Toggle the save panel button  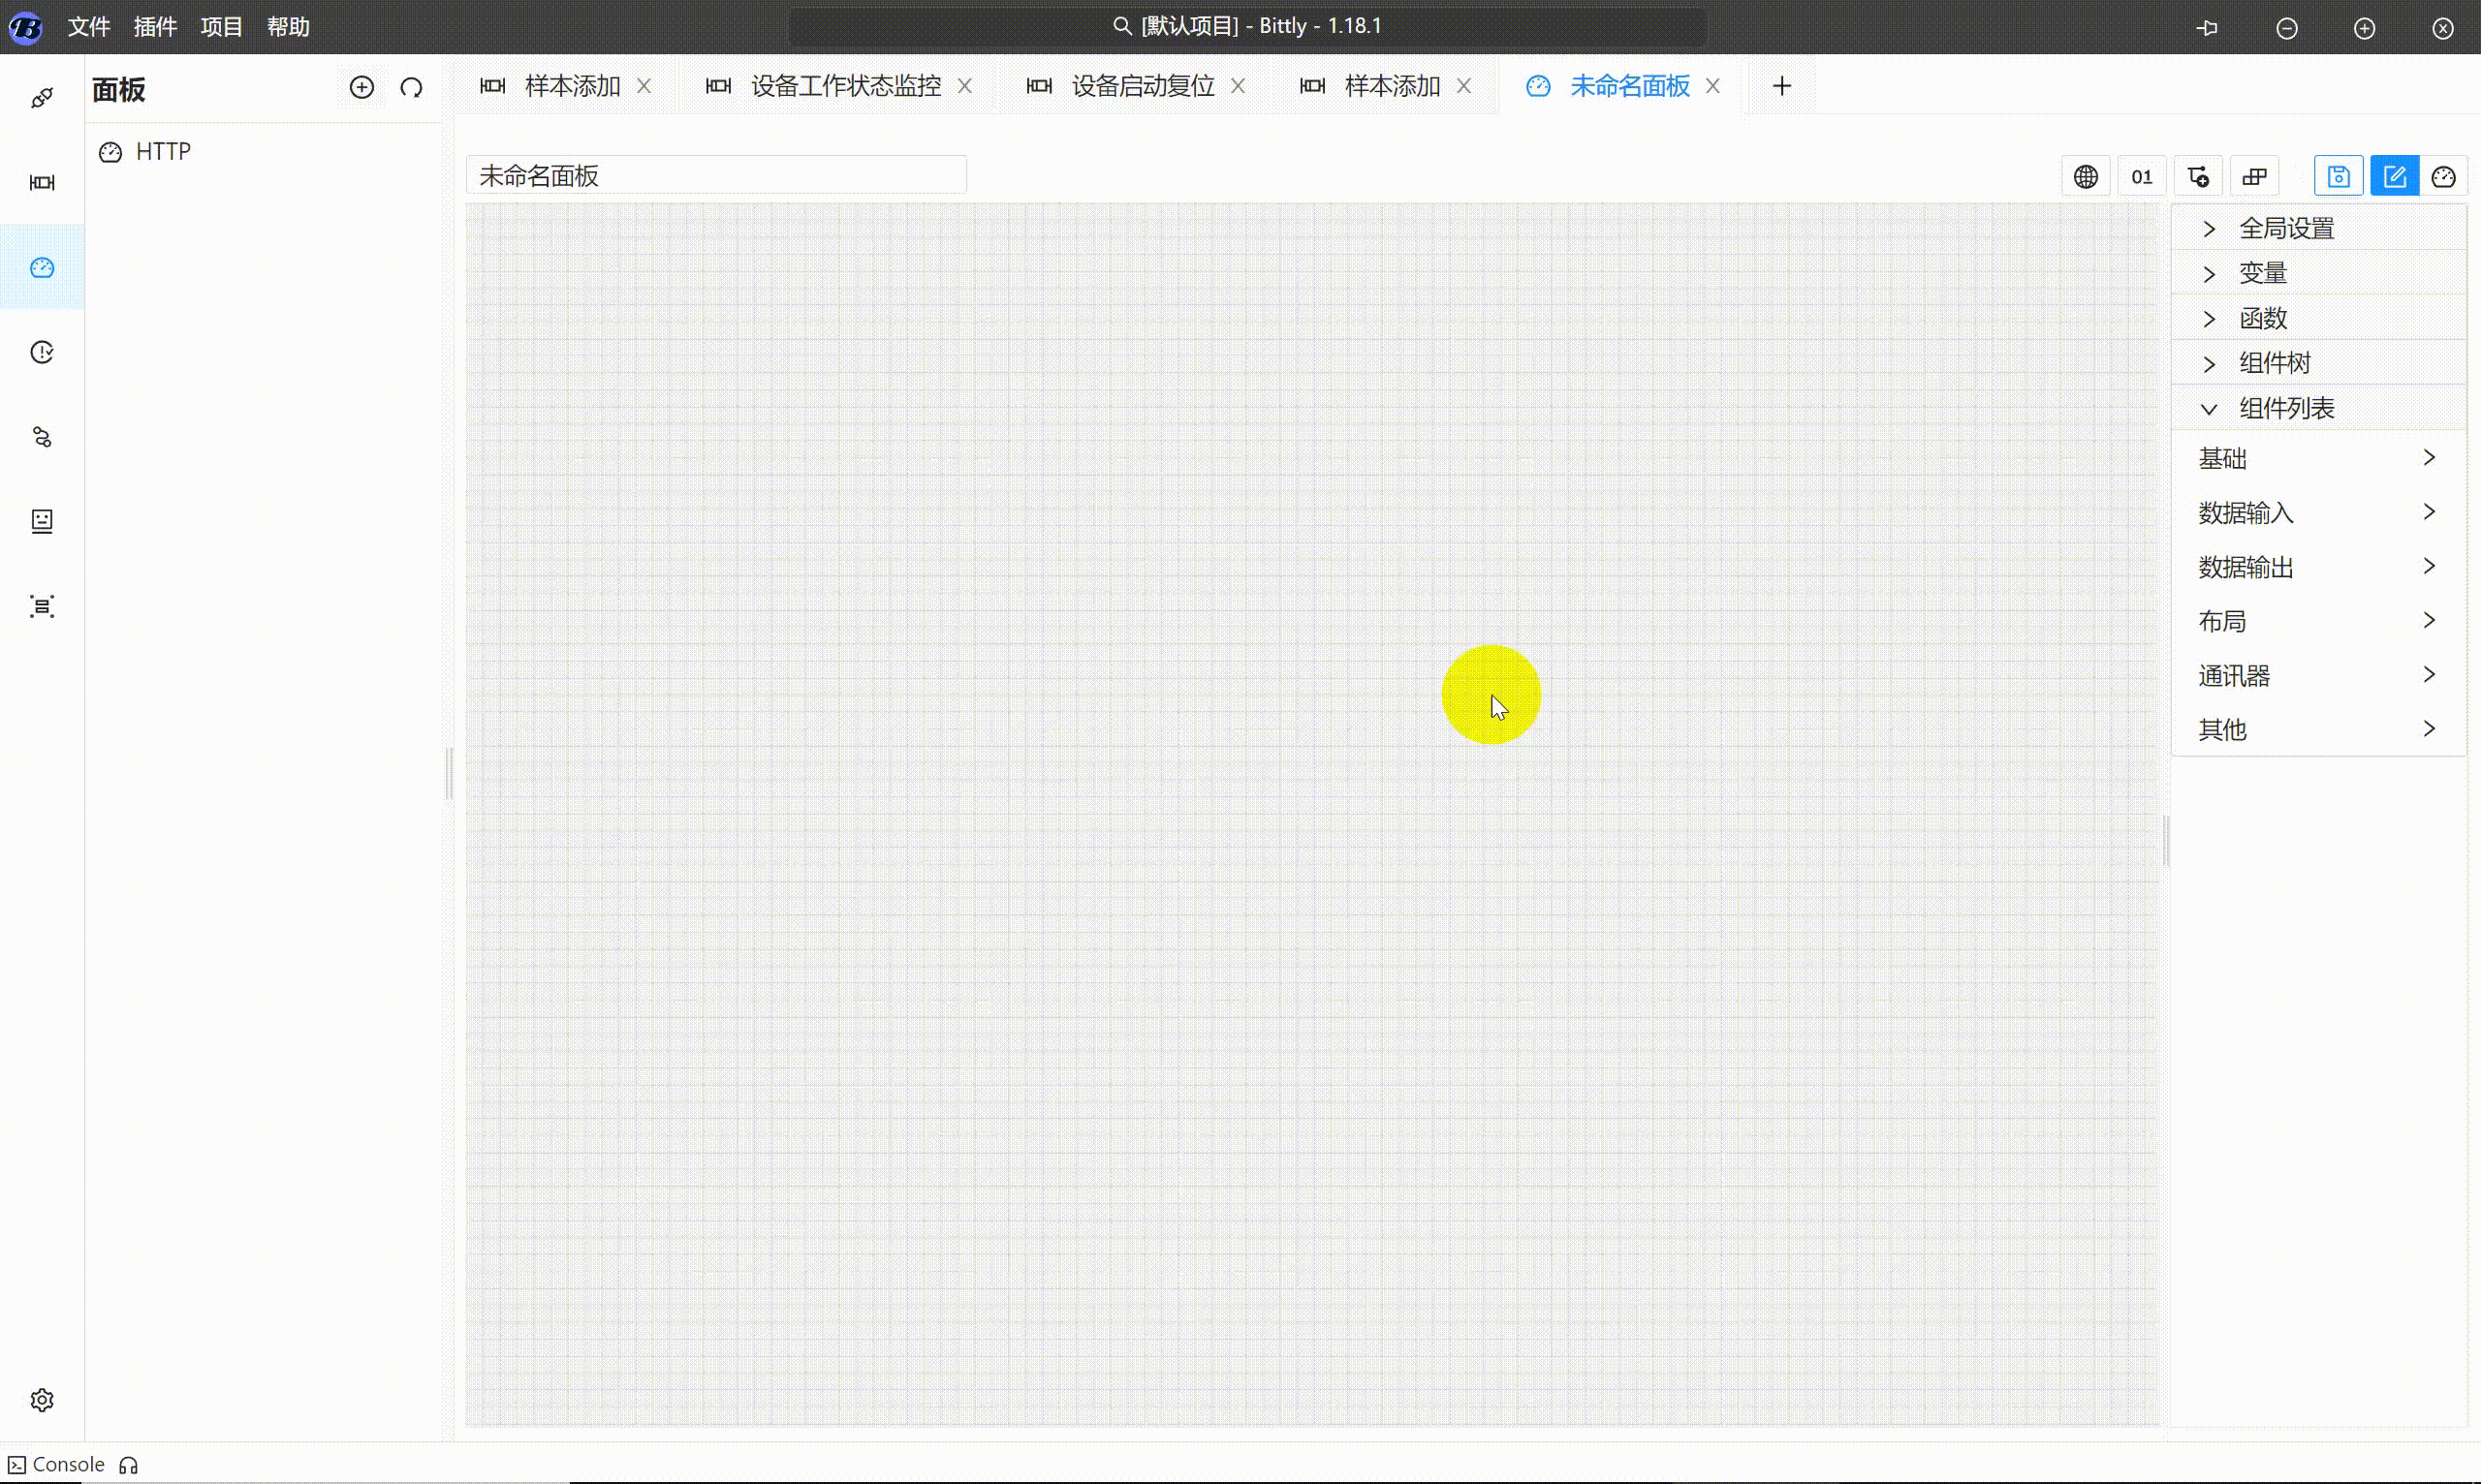click(2340, 175)
